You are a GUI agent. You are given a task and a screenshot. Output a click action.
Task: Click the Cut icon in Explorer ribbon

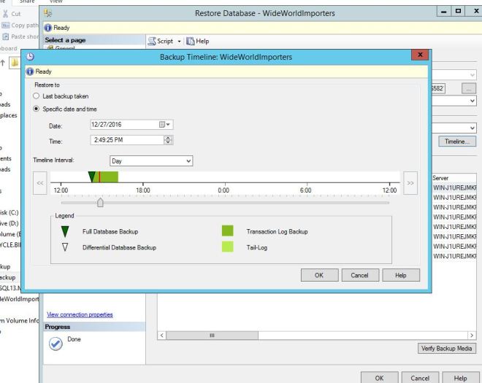[x=6, y=14]
